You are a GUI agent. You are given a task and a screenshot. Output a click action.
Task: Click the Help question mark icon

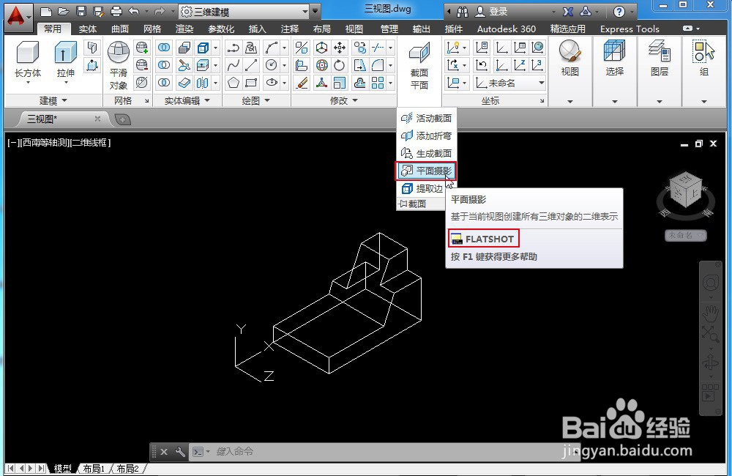(x=619, y=12)
